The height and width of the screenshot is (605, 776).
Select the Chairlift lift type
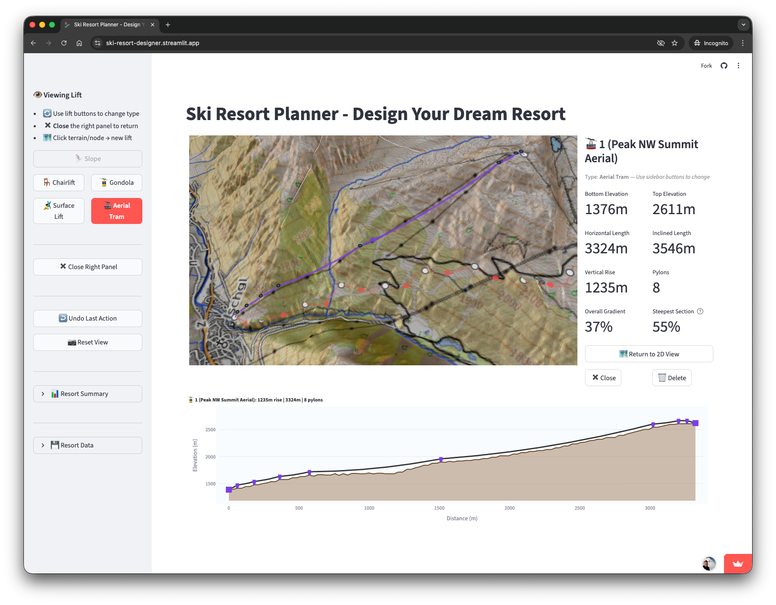(x=59, y=183)
